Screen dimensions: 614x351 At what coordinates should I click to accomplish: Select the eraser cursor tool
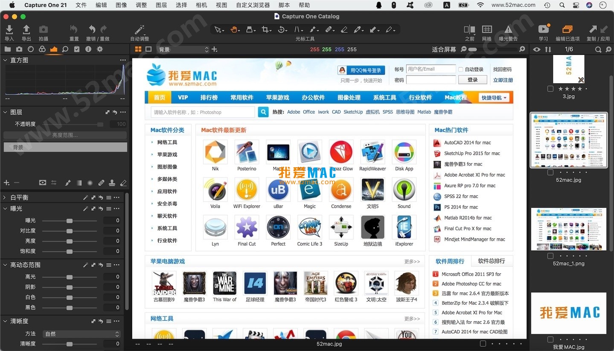[x=344, y=29]
